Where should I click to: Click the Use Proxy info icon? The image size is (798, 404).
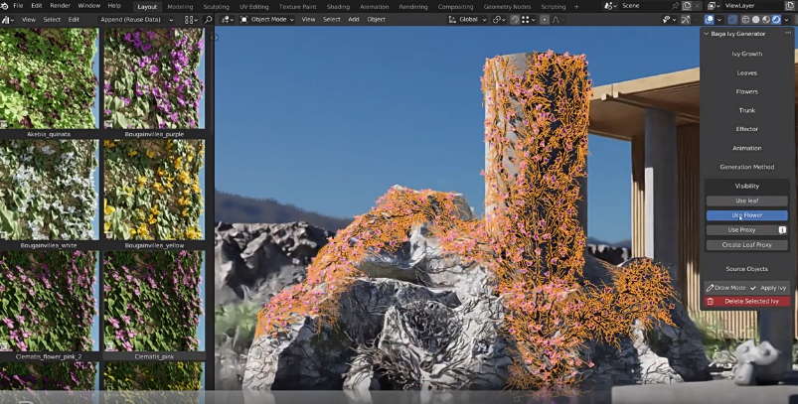[x=782, y=230]
